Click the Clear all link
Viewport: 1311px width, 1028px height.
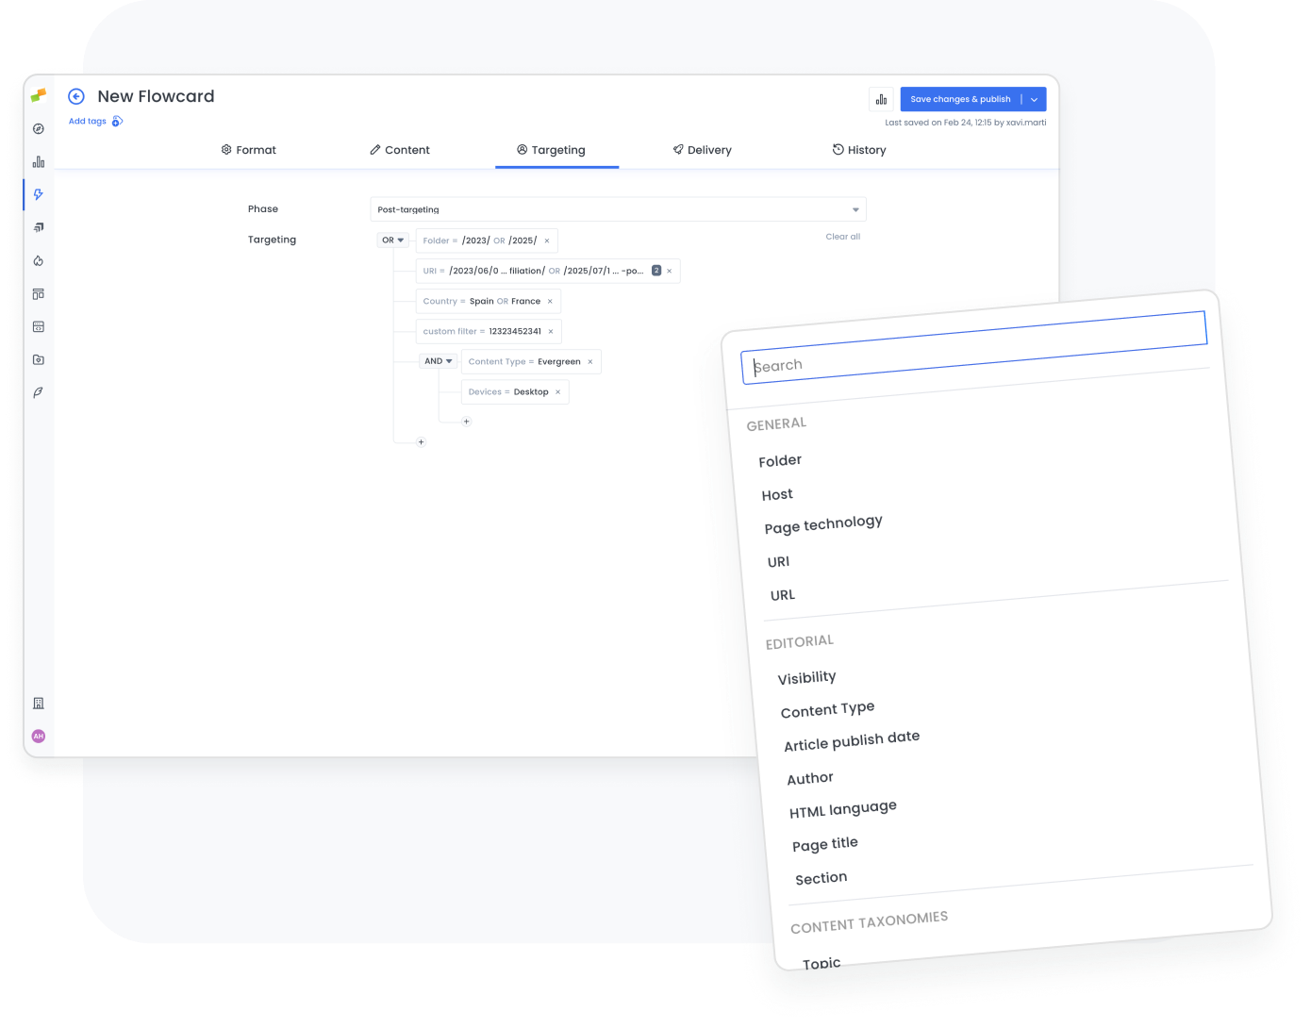[x=842, y=237]
